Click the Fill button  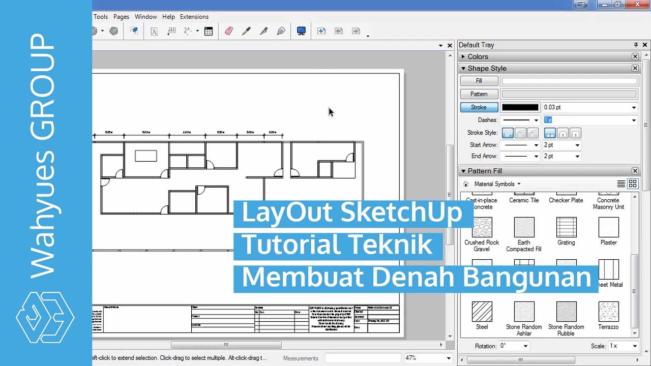[479, 81]
